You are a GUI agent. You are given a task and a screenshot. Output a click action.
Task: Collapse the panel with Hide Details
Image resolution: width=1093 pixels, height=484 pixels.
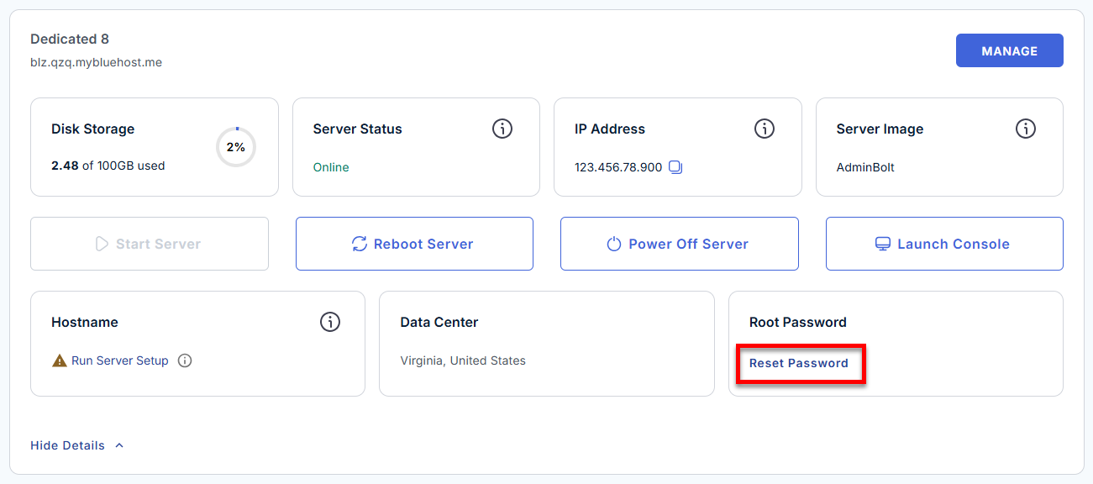tap(76, 445)
